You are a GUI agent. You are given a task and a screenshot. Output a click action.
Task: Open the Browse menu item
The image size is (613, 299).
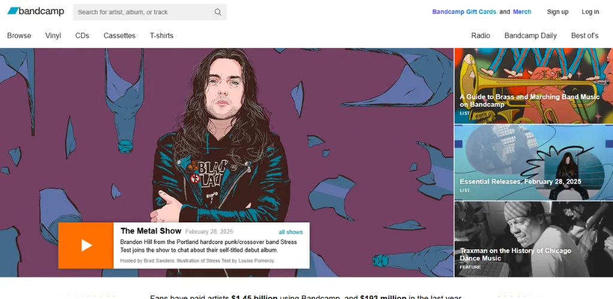coord(19,35)
